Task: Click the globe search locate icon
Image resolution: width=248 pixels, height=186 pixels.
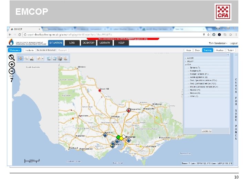Action: [x=12, y=58]
